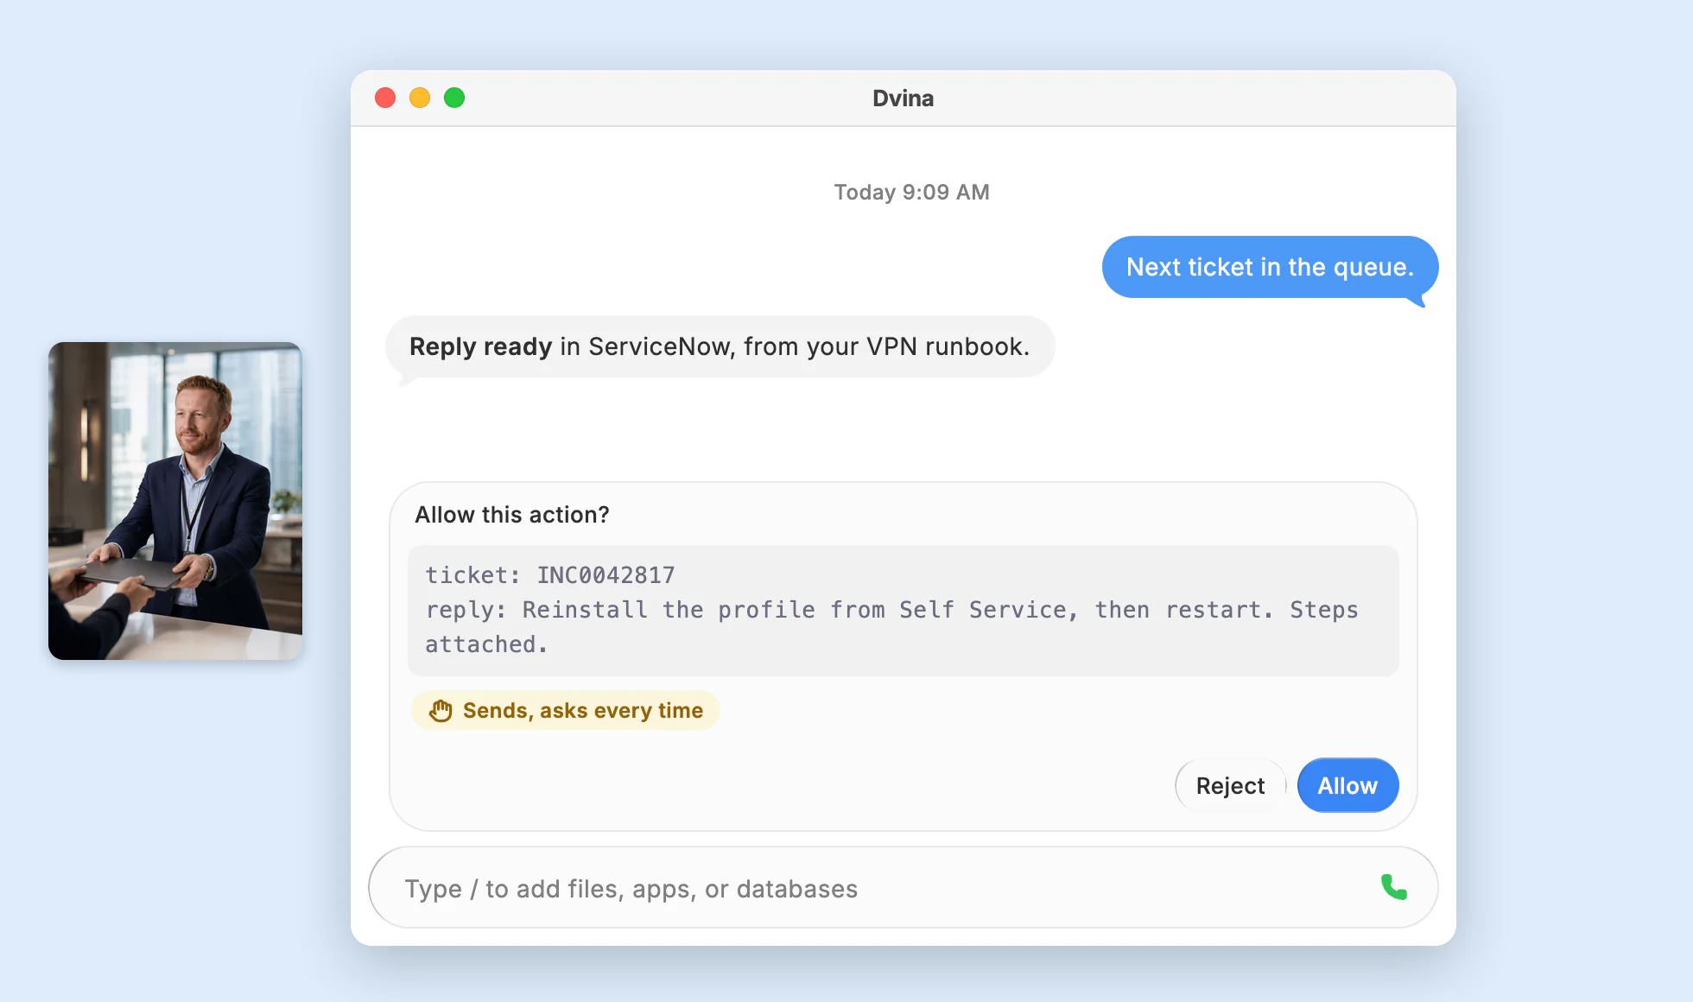Viewport: 1693px width, 1002px height.
Task: Select the 'Next ticket in the queue.' message
Action: coord(1270,267)
